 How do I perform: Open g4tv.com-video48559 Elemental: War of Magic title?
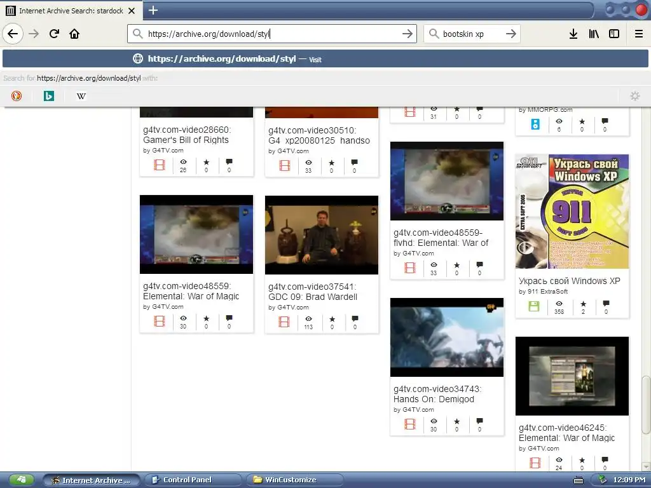click(x=191, y=291)
